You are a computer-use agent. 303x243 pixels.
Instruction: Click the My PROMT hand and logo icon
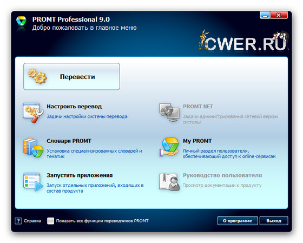[169, 147]
